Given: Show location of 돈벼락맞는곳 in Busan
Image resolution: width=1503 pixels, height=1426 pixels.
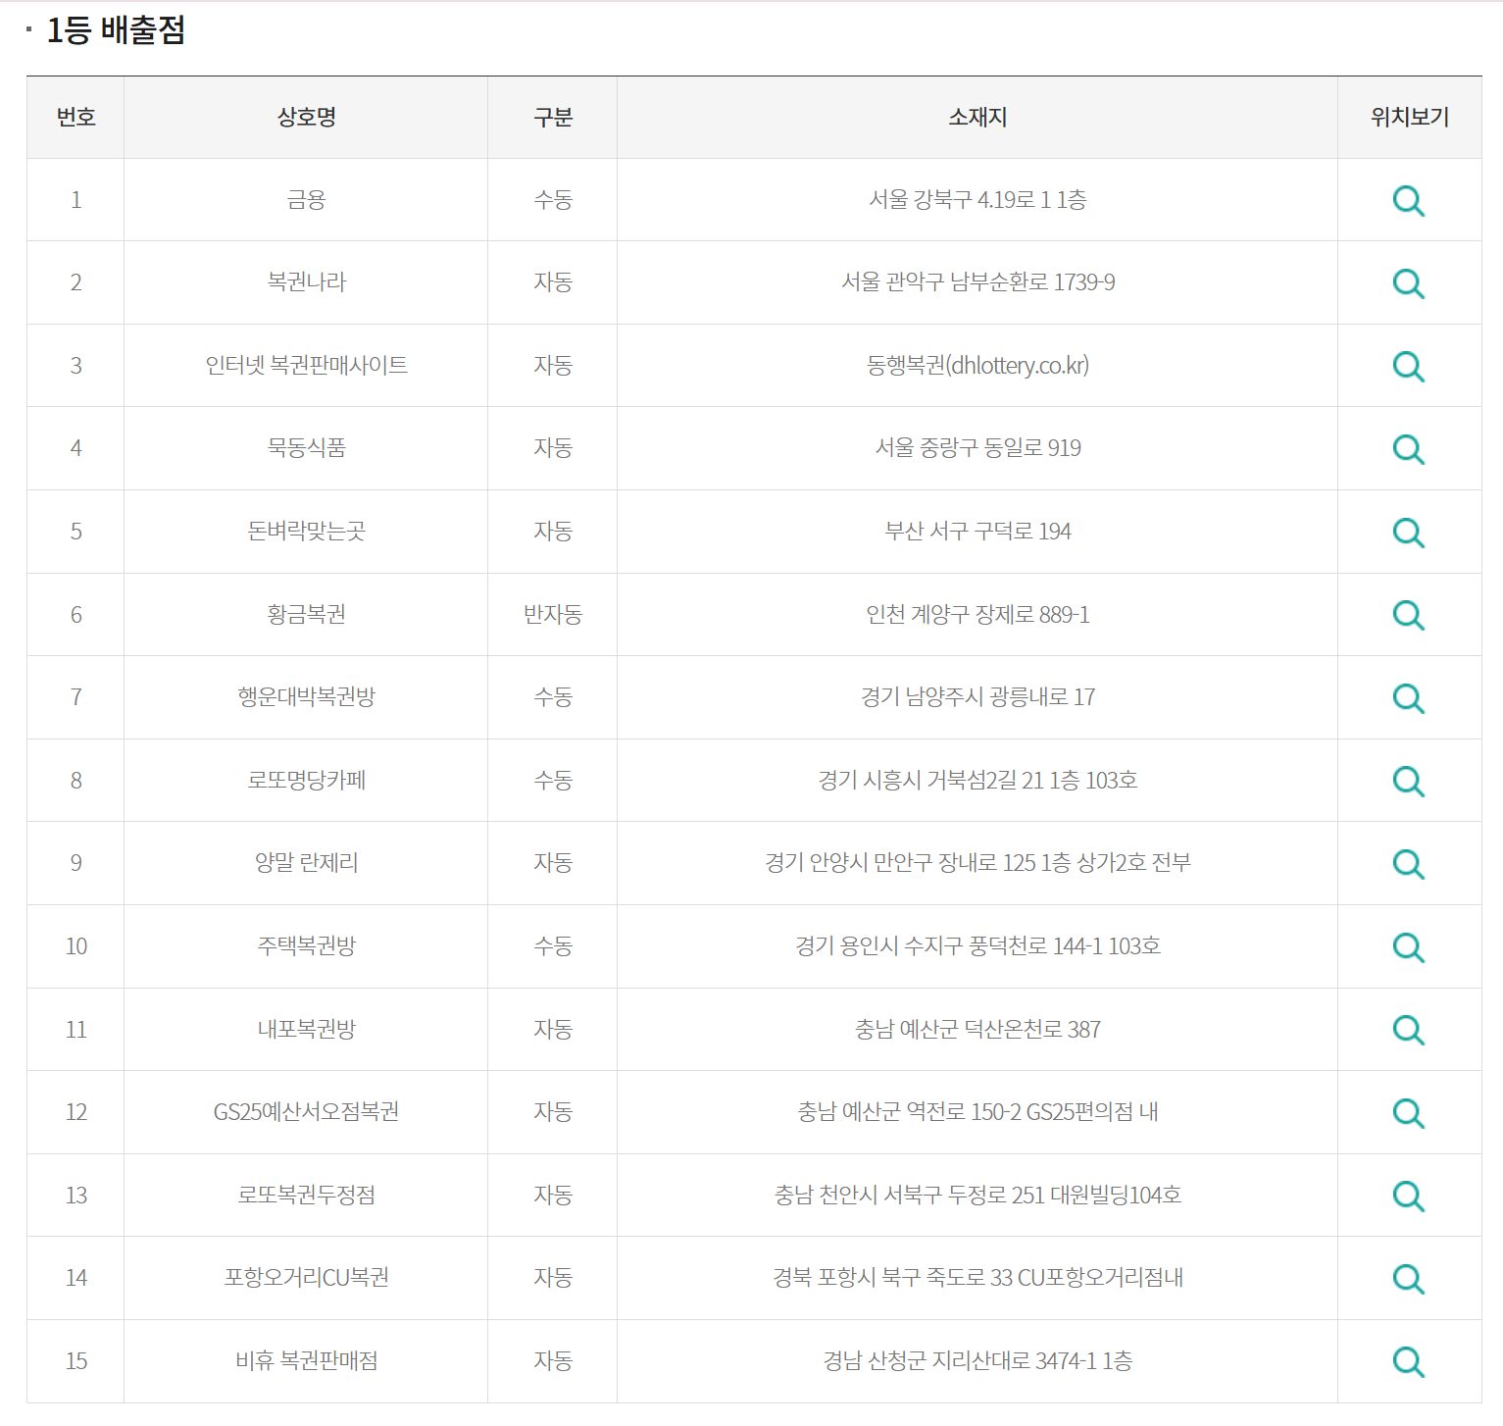Looking at the screenshot, I should pyautogui.click(x=1409, y=532).
